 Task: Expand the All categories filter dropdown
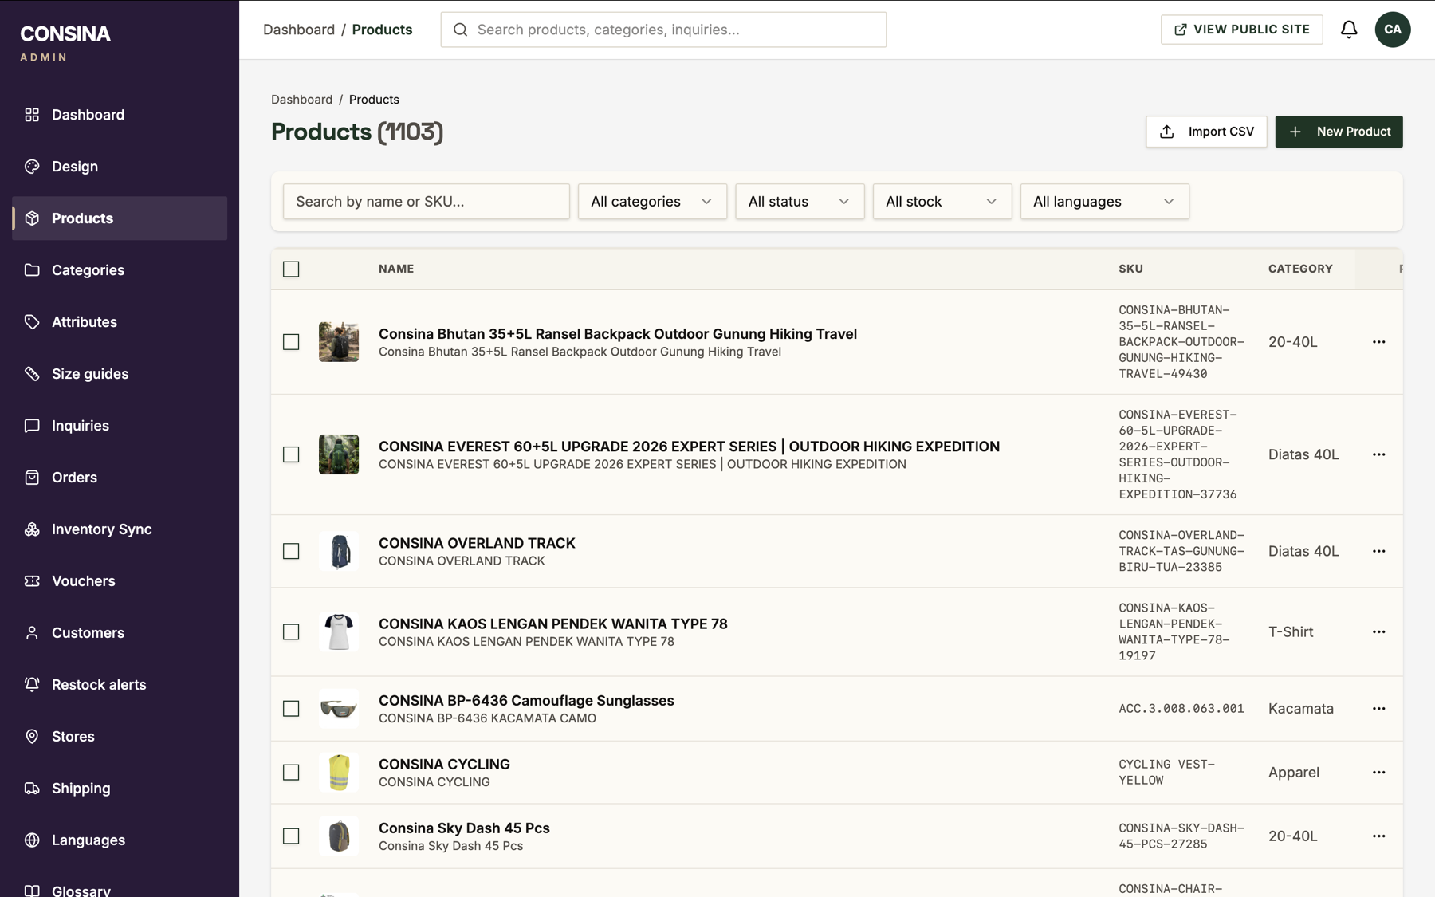point(652,202)
